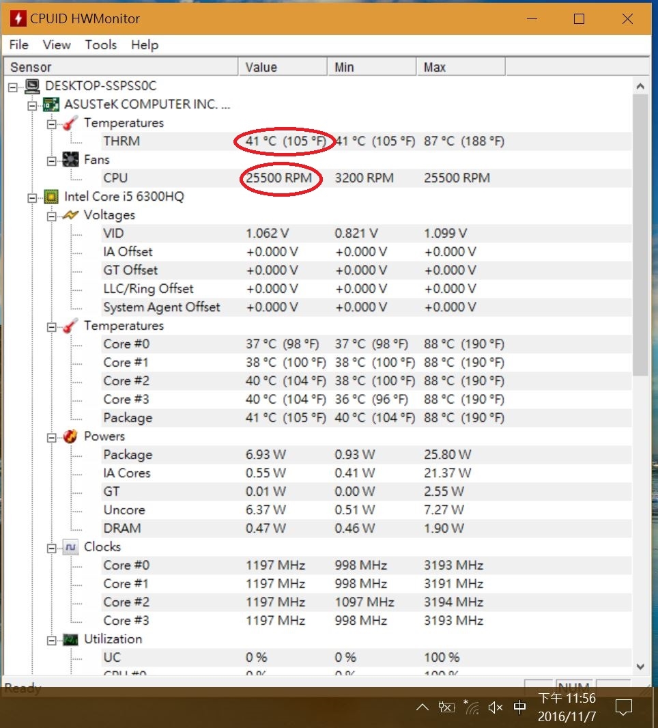Select the GT Offset row label

(130, 270)
